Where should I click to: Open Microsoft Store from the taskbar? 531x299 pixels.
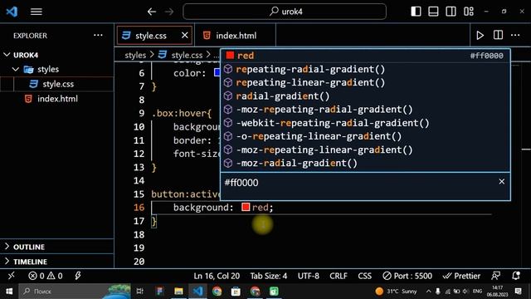236,291
